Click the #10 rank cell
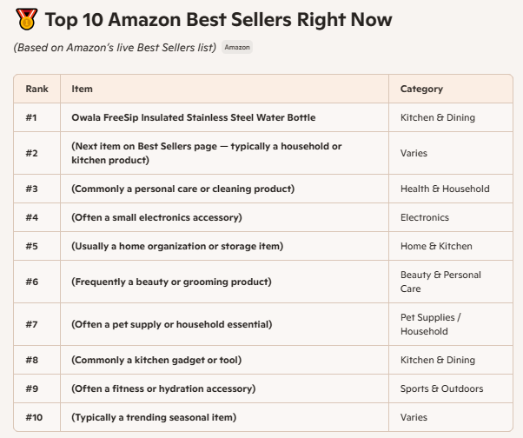523x438 pixels. pos(34,417)
